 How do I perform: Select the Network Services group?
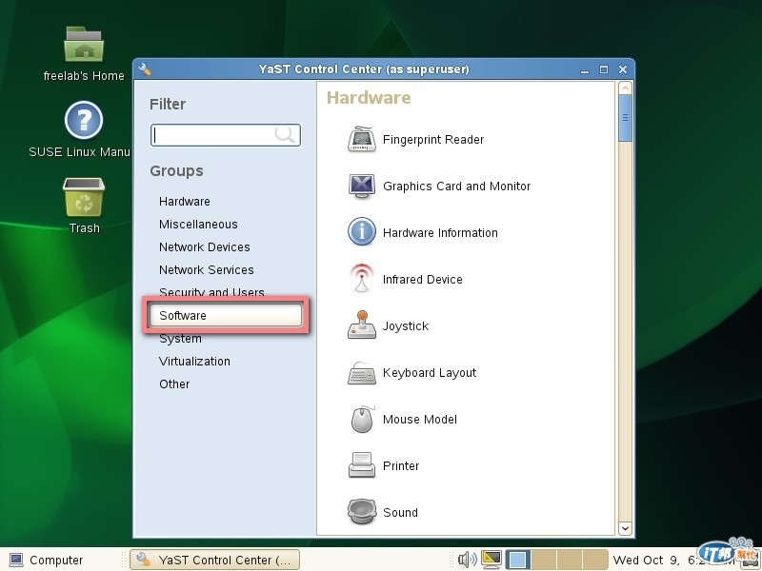[x=207, y=270]
